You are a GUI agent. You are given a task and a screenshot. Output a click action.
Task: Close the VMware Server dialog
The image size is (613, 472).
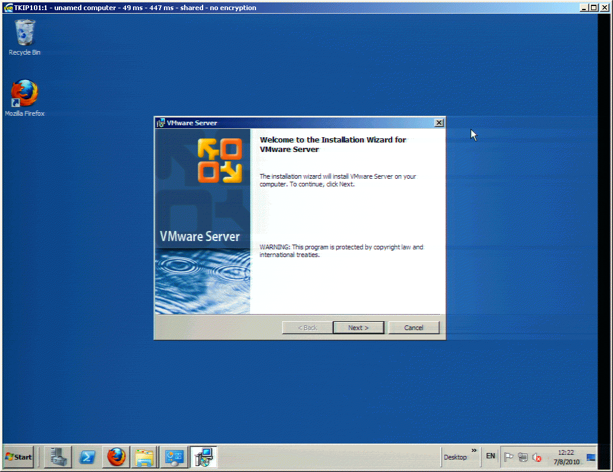click(439, 123)
